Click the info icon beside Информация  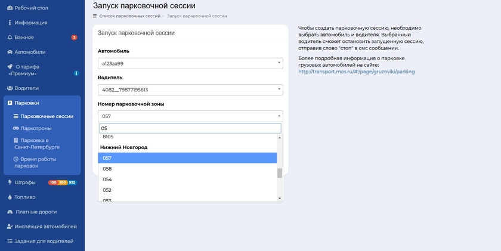click(x=10, y=23)
